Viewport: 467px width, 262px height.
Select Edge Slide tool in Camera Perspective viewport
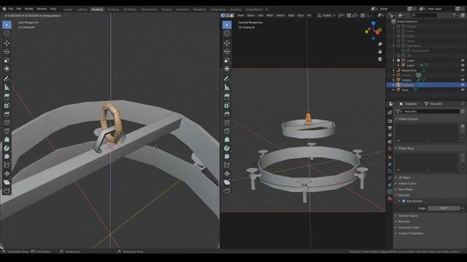(x=227, y=165)
